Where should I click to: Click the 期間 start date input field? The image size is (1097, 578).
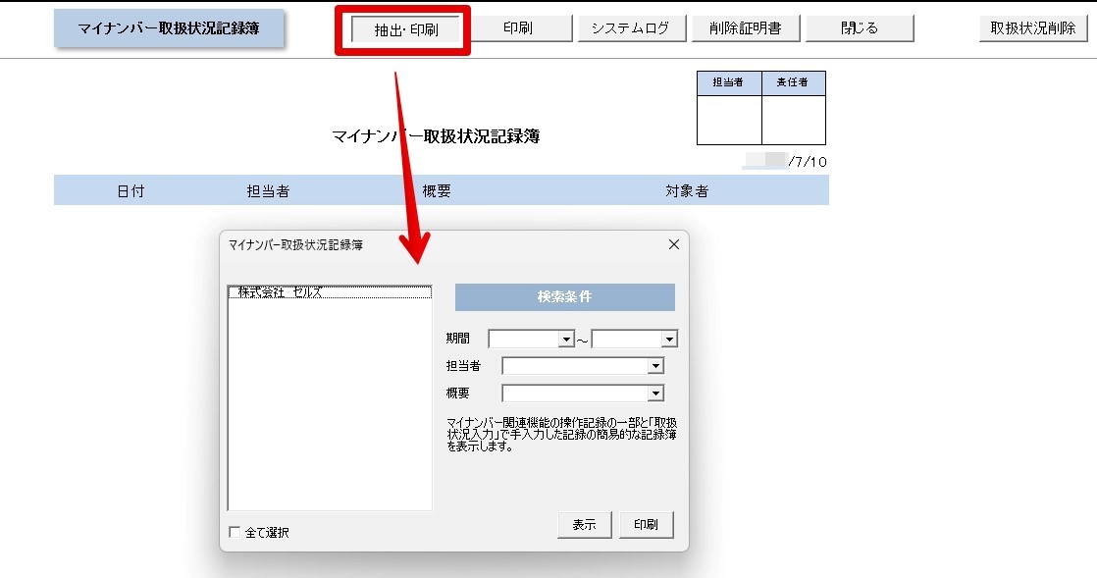(x=524, y=340)
